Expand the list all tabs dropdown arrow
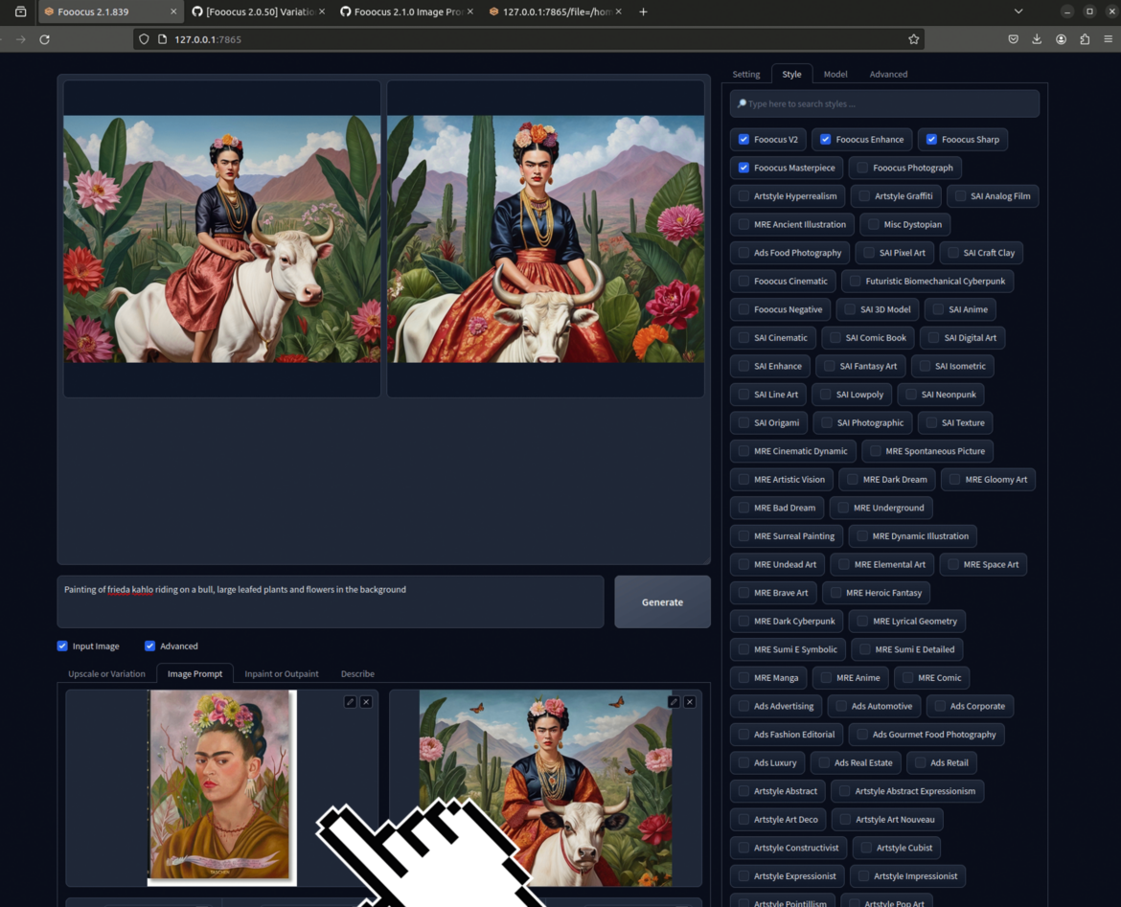Screen dimensions: 1121x907 coord(1018,11)
